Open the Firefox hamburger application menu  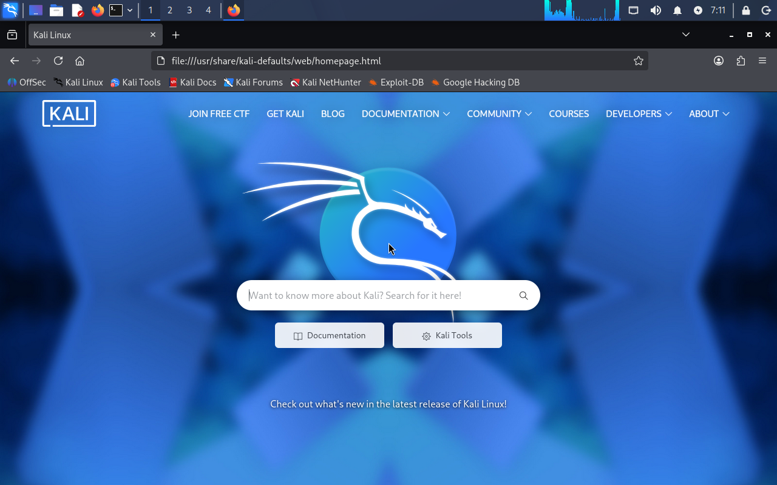point(762,61)
